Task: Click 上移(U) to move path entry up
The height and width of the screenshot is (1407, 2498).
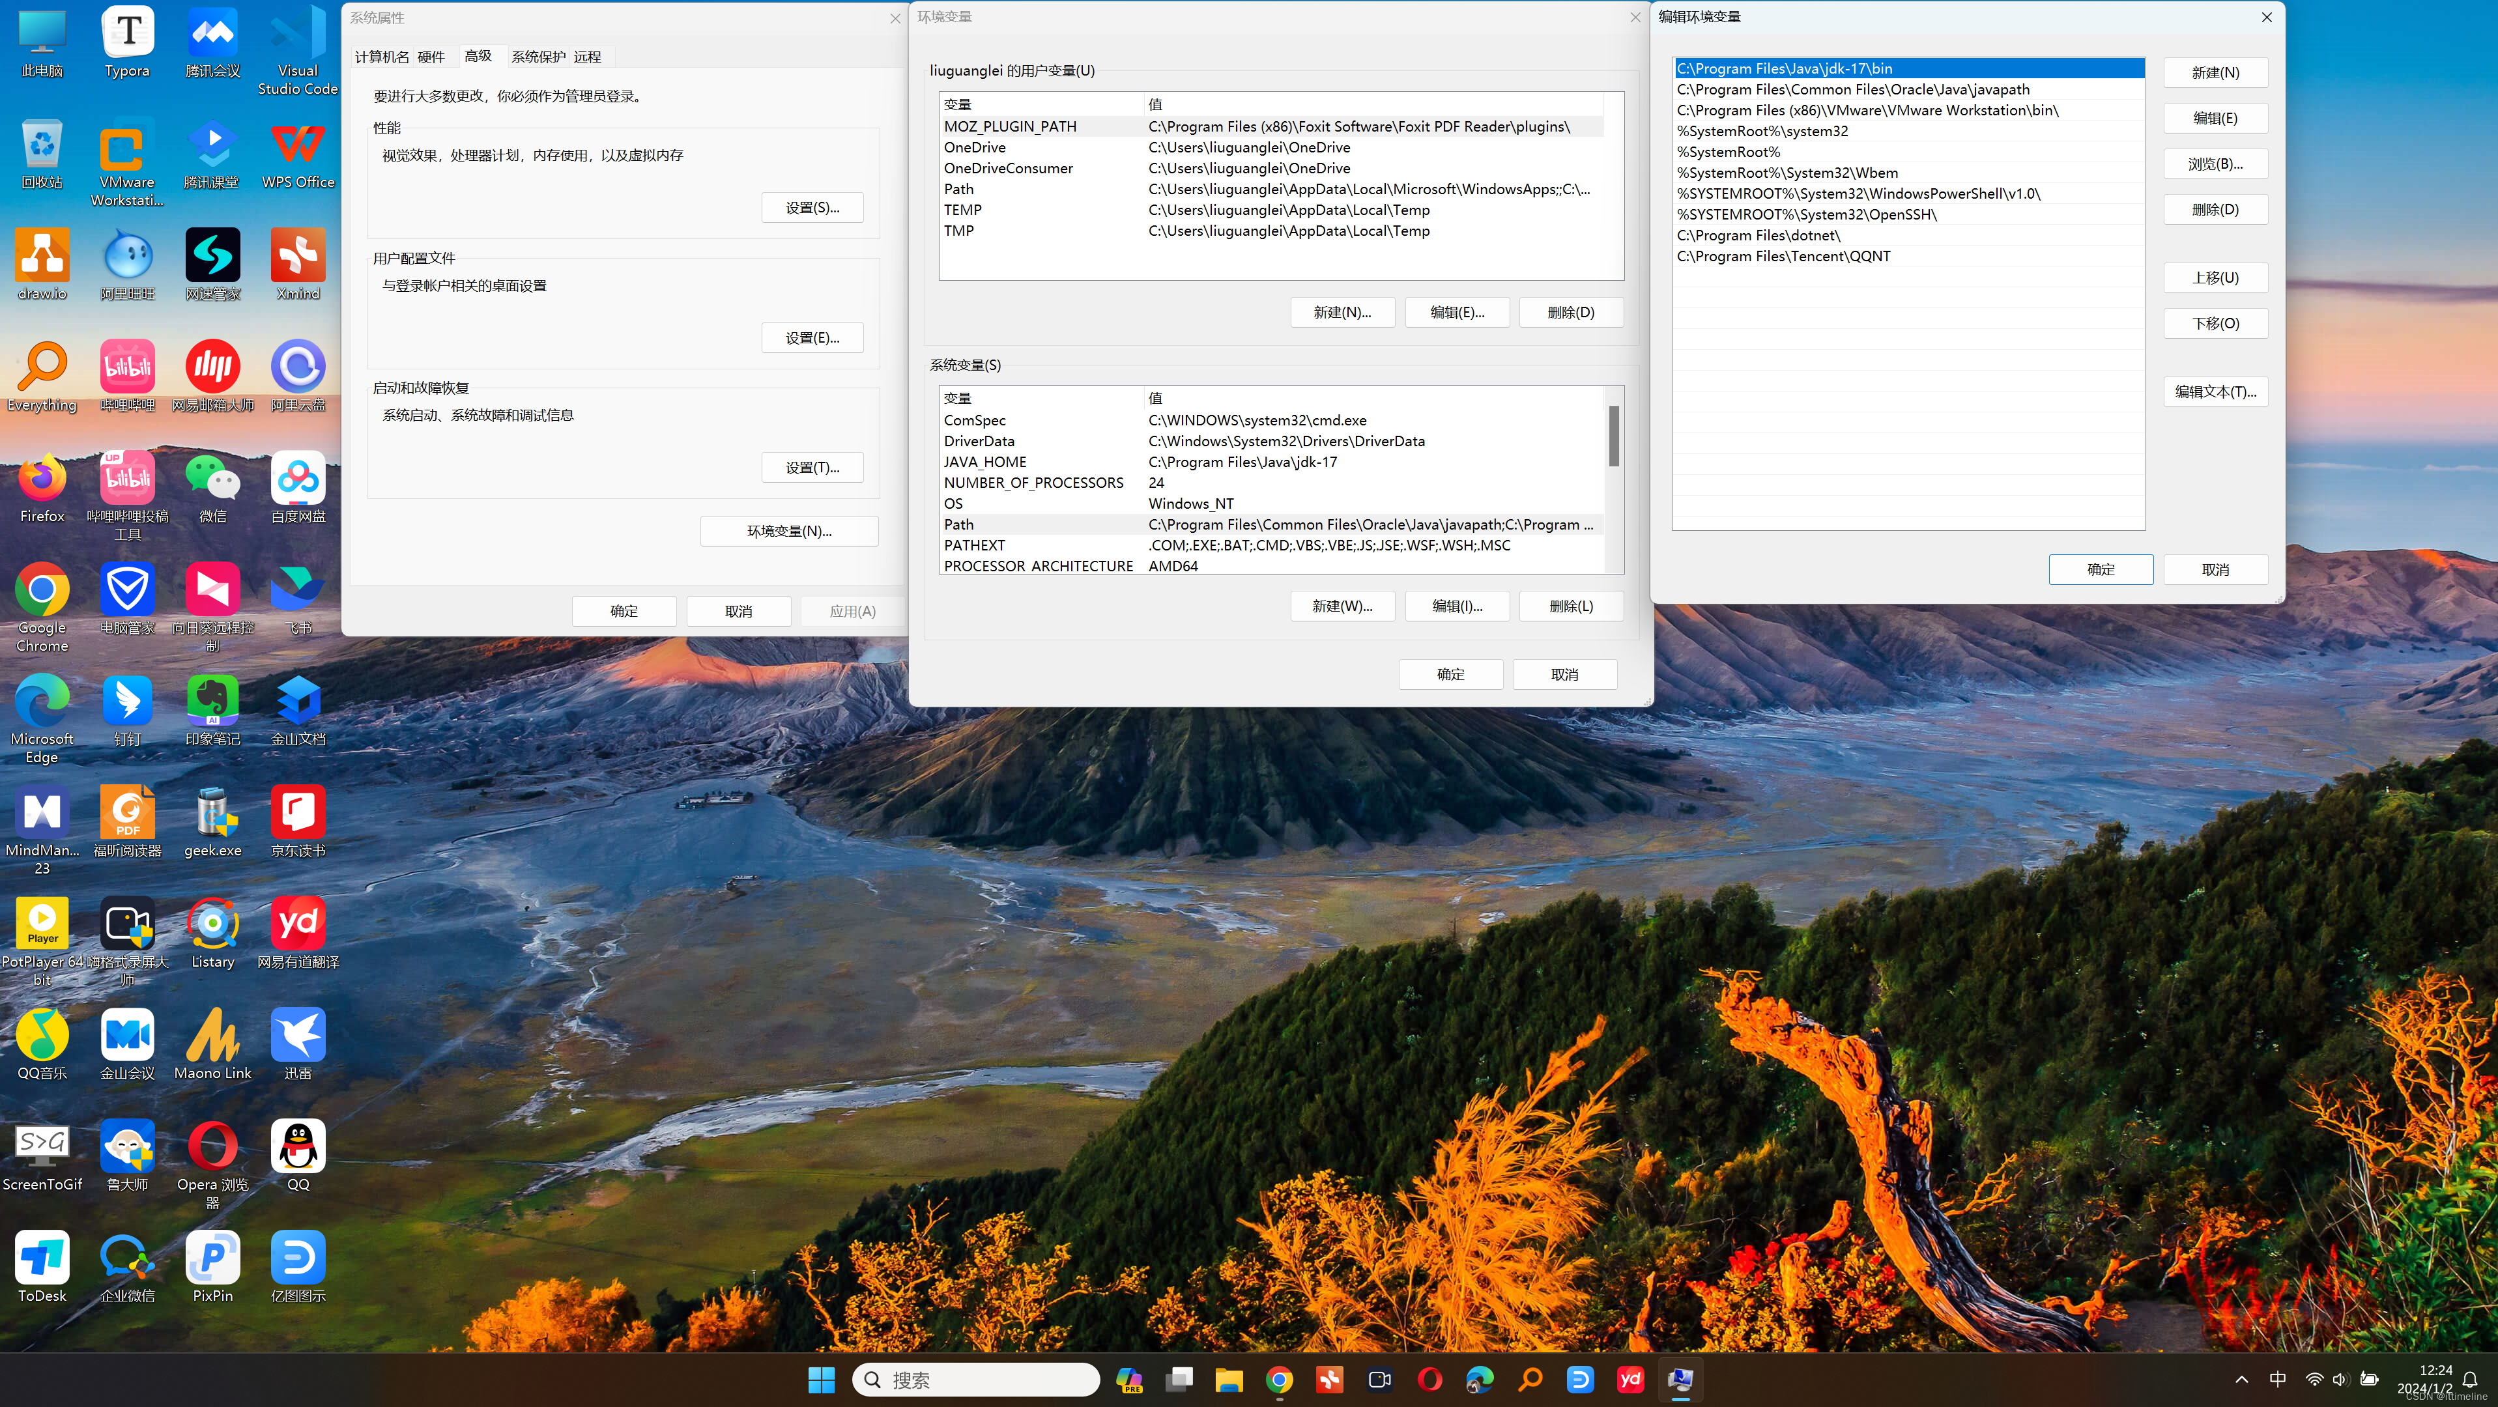Action: [2217, 276]
